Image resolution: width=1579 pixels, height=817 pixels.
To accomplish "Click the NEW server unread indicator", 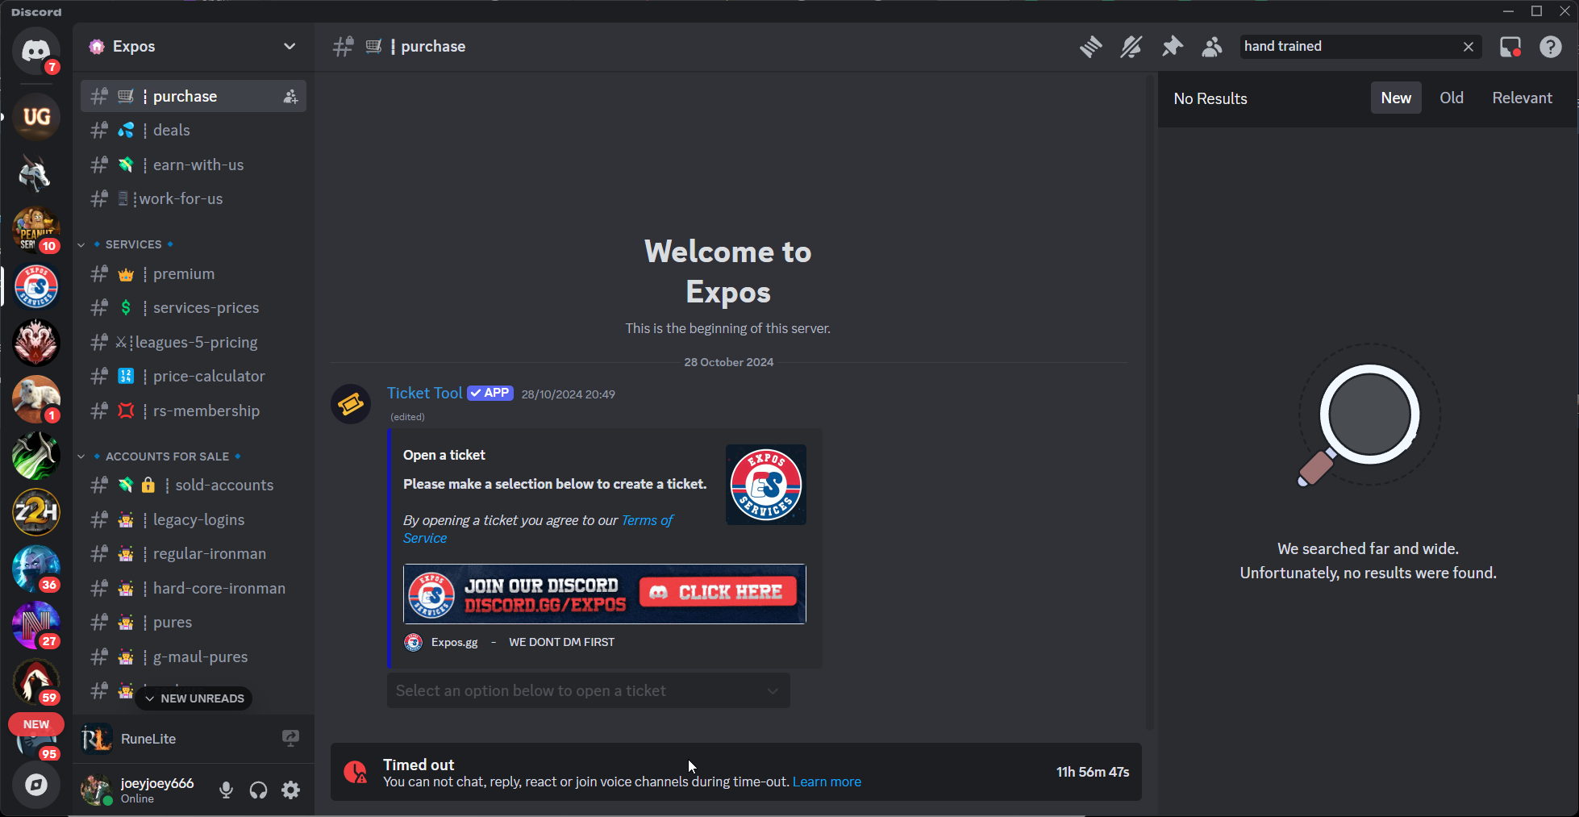I will 35,724.
